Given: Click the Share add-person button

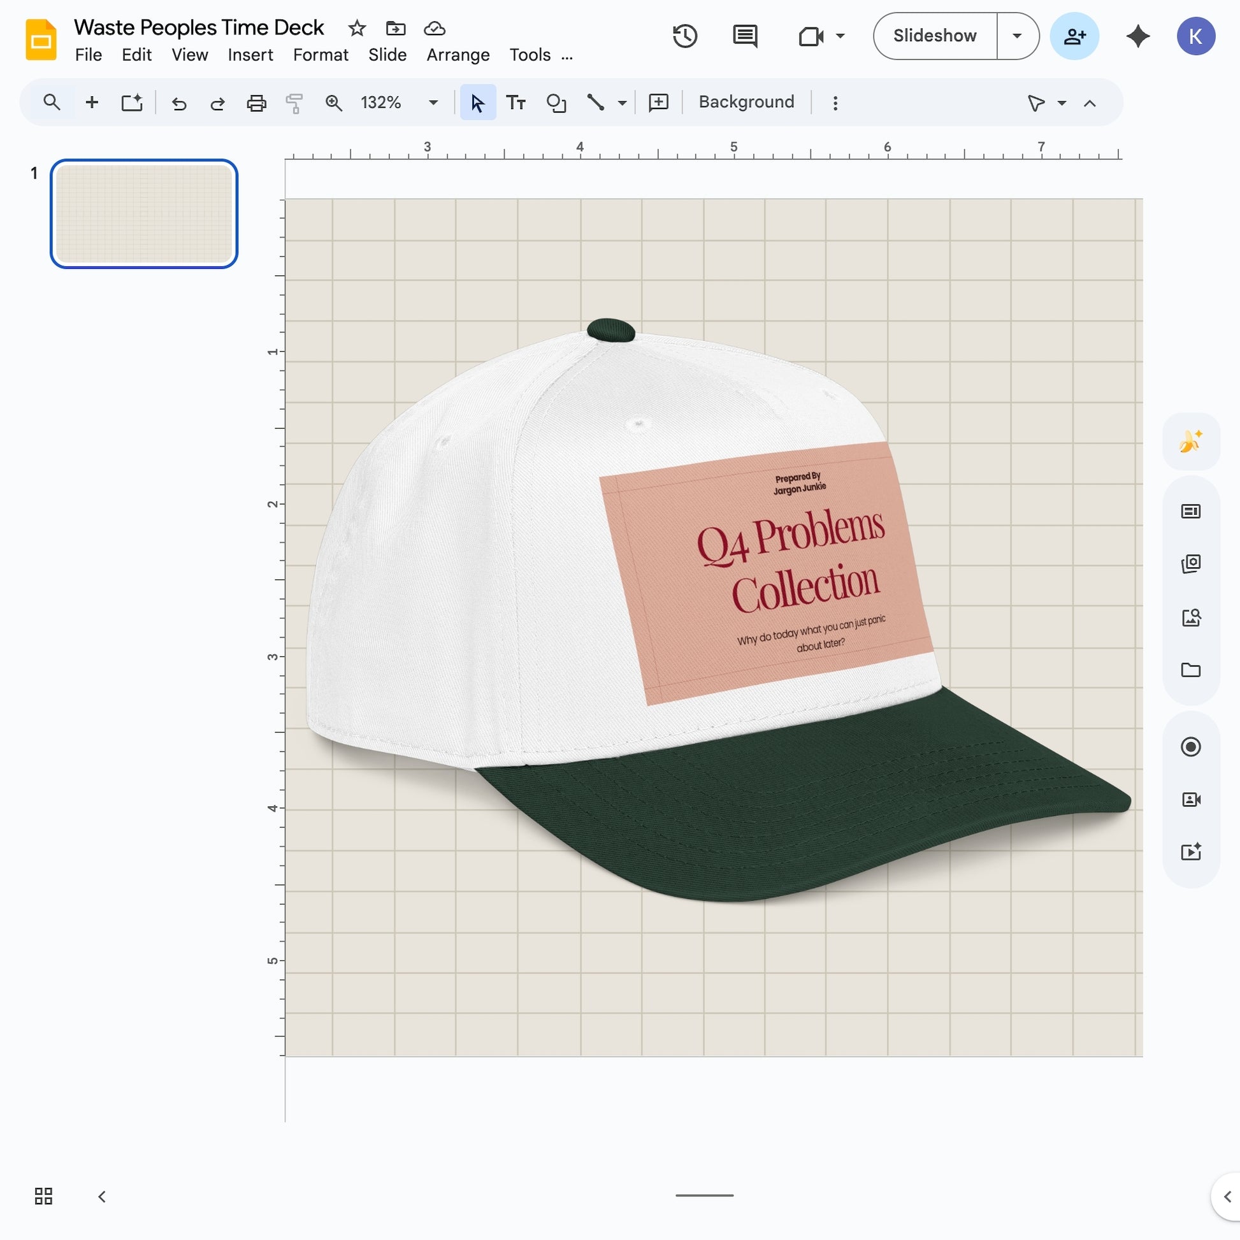Looking at the screenshot, I should click(x=1074, y=36).
